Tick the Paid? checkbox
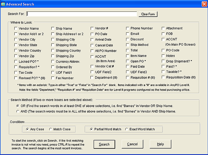The height and width of the screenshot is (155, 208). click(x=163, y=66)
